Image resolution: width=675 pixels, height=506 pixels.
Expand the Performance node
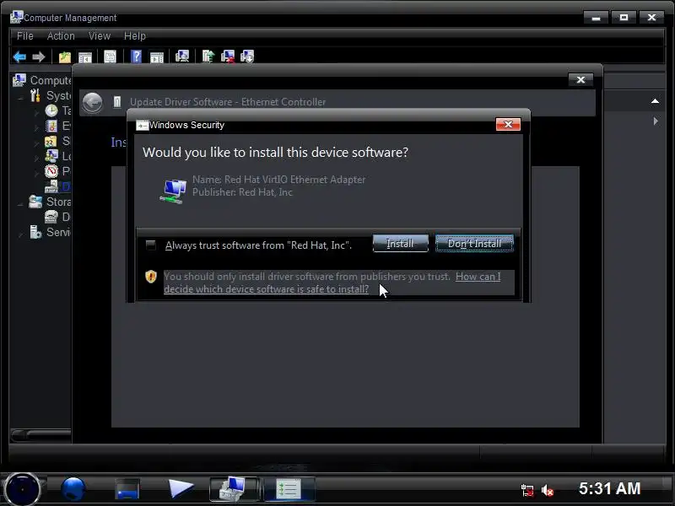(36, 174)
